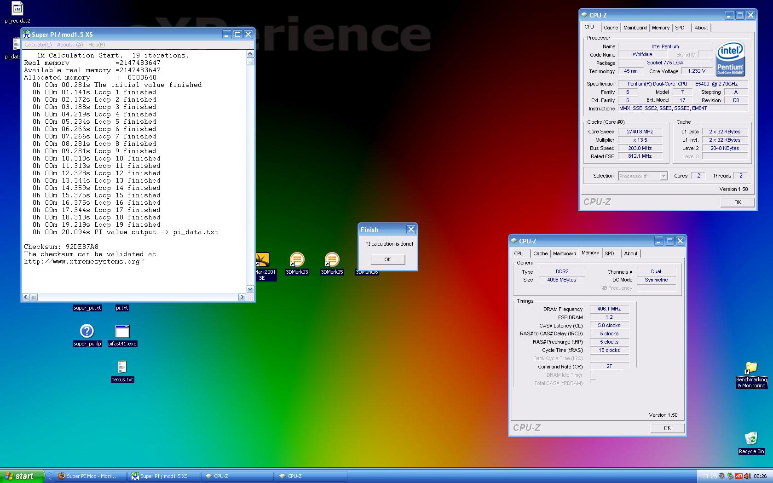Click Super PI horizontal scrollbar right arrow
This screenshot has width=773, height=483.
click(242, 298)
